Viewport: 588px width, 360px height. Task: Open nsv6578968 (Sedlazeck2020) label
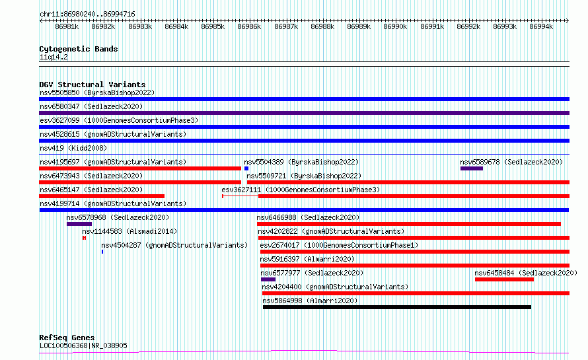(118, 217)
